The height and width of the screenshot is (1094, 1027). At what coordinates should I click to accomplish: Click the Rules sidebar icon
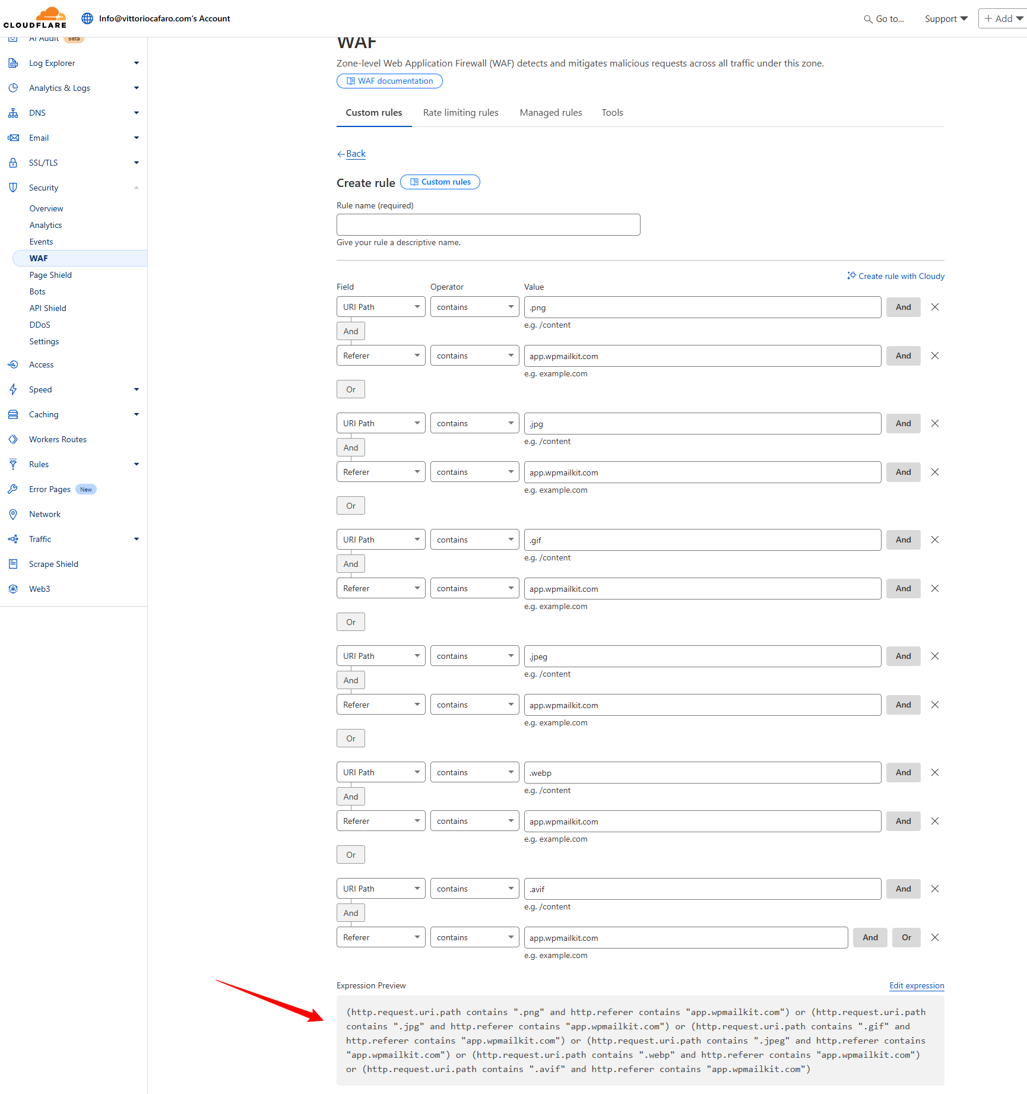pyautogui.click(x=13, y=464)
